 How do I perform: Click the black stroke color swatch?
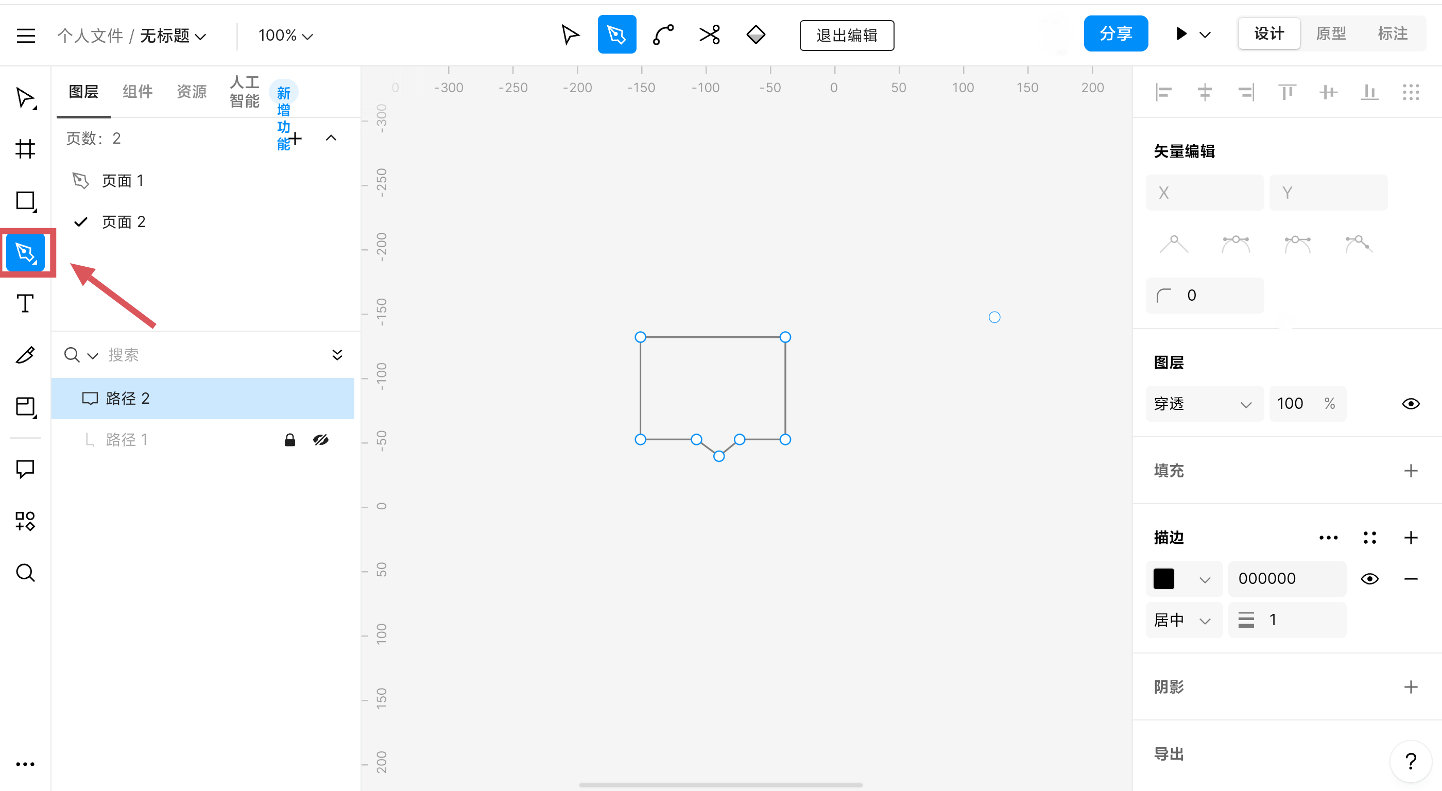pyautogui.click(x=1164, y=579)
